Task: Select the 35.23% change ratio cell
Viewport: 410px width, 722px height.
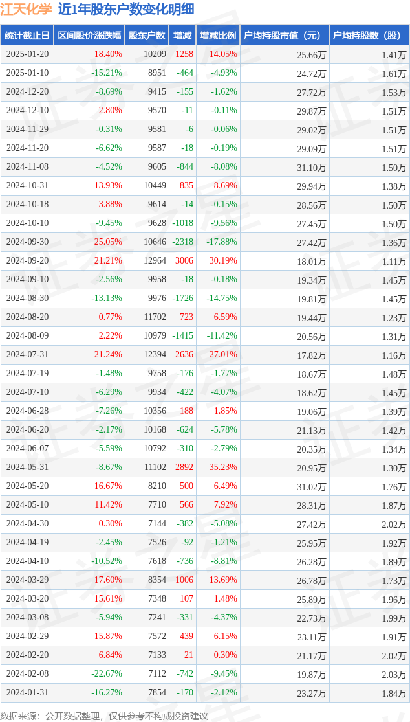Action: click(x=223, y=468)
